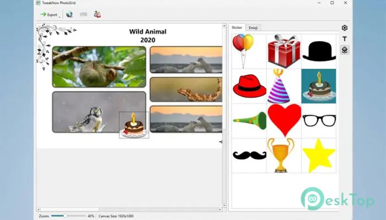Click the canvas scroll up arrow
This screenshot has width=386, height=220.
(x=224, y=25)
